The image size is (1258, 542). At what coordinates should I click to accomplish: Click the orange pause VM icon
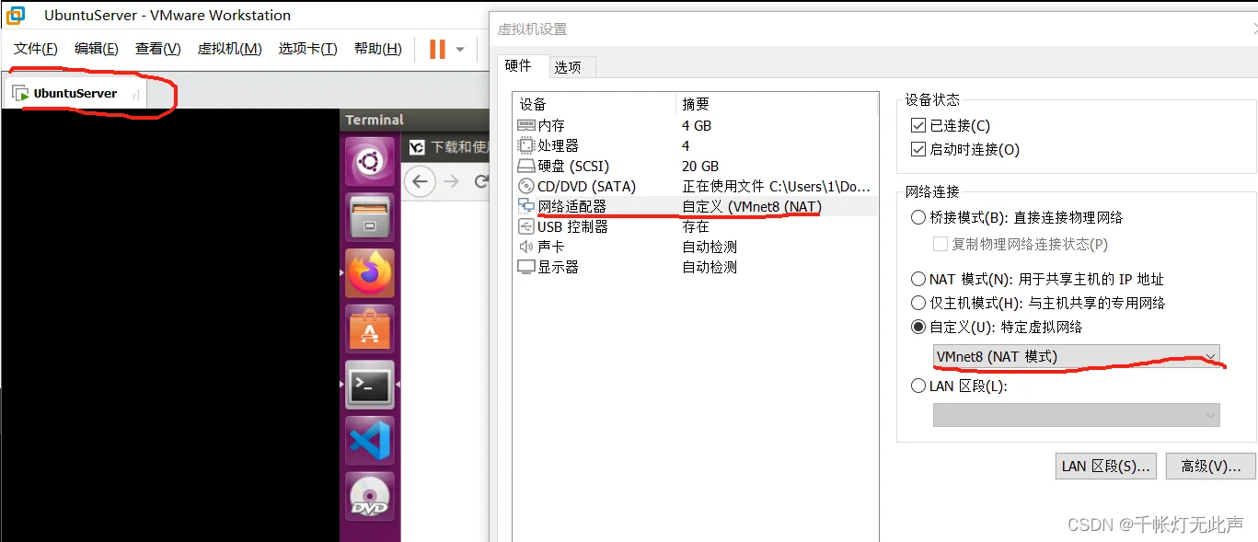437,49
